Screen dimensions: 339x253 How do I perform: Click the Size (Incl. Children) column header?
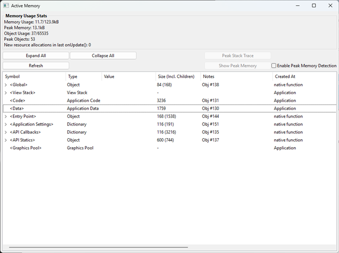(177, 77)
